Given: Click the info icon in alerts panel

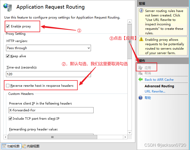Looking at the screenshot, I should pyautogui.click(x=141, y=11).
